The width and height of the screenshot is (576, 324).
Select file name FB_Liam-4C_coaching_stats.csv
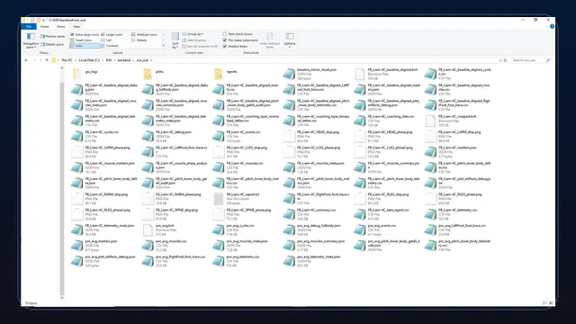pyautogui.click(x=391, y=116)
